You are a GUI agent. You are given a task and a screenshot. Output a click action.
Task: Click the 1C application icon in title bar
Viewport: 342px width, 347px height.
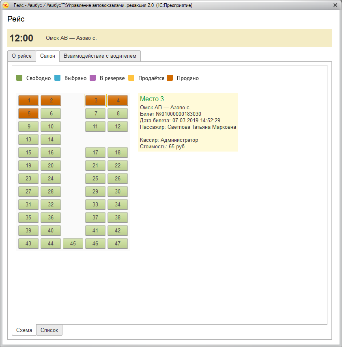(x=6, y=5)
